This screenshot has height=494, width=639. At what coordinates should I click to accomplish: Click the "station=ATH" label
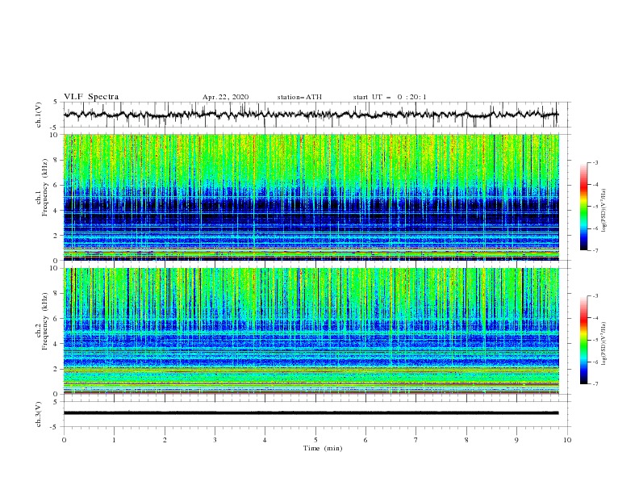(x=299, y=97)
